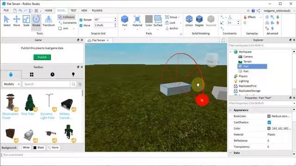This screenshot has height=166, width=296.
Task: Uncheck Rotate snap checkbox
Action: tap(81, 20)
